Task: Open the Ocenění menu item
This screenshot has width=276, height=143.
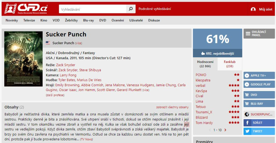Action: [x=118, y=20]
